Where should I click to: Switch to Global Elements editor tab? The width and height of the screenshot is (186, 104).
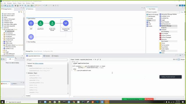(x=38, y=51)
